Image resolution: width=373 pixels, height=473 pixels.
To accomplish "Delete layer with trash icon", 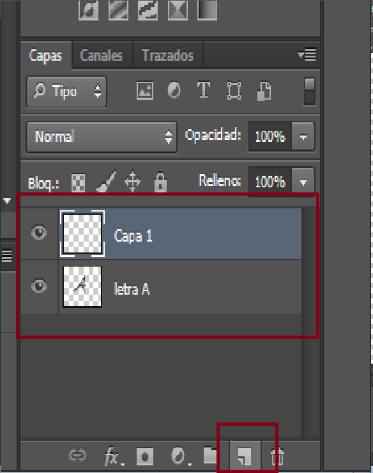I will pos(277,456).
